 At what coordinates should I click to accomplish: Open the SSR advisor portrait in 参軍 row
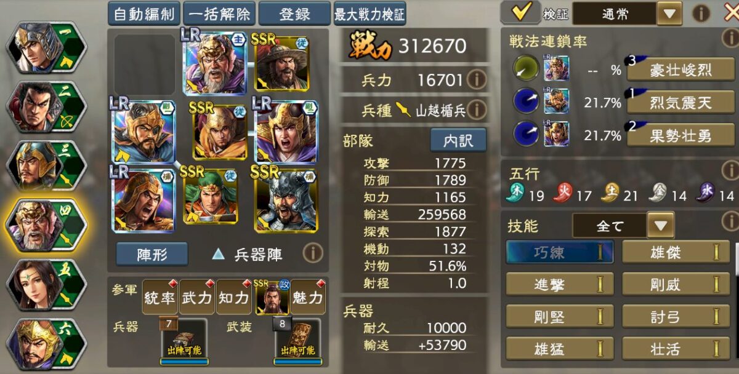click(x=272, y=297)
